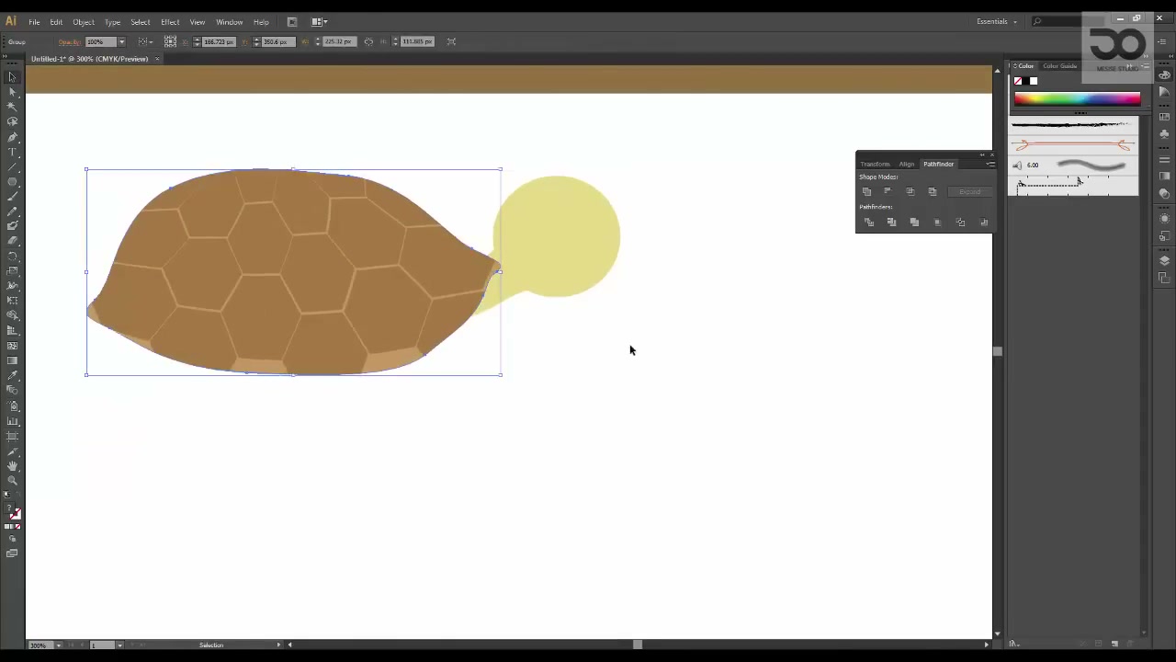Open the arrange documents dropdown
This screenshot has height=662, width=1176.
coord(320,21)
